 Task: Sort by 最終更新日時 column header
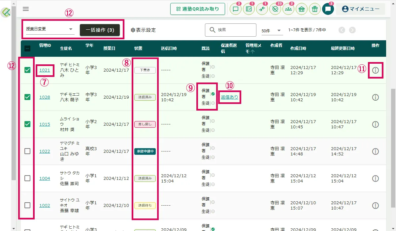[x=343, y=49]
